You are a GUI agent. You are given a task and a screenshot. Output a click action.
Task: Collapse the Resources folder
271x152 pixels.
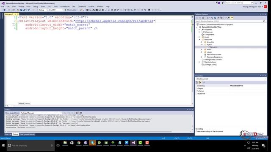(x=199, y=40)
